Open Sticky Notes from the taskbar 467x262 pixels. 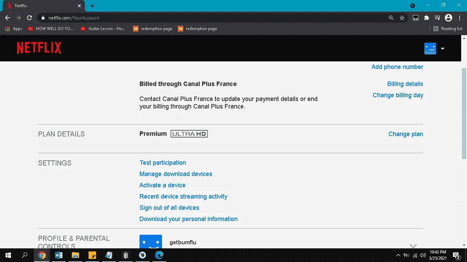(x=92, y=255)
